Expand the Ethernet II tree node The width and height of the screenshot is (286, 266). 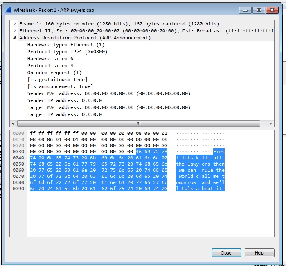pyautogui.click(x=14, y=31)
